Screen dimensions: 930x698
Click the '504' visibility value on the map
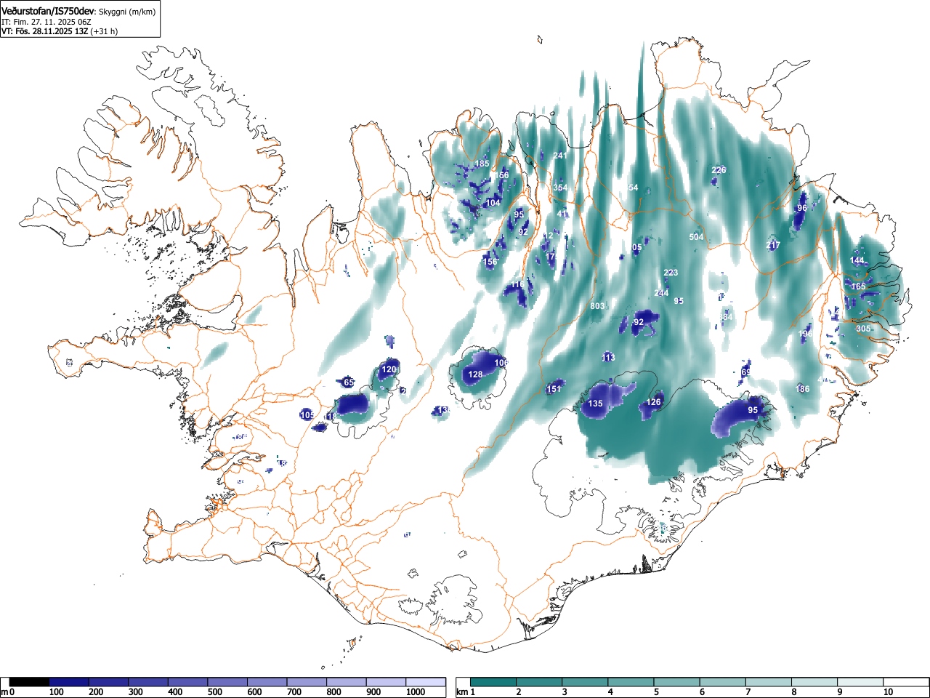click(696, 237)
